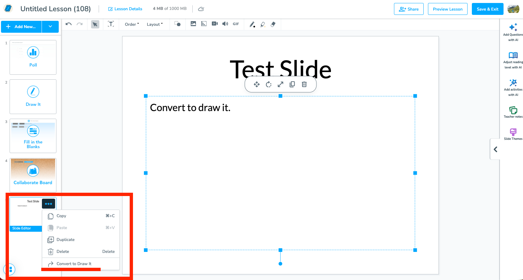
Task: Open Teacher notes panel
Action: (x=513, y=112)
